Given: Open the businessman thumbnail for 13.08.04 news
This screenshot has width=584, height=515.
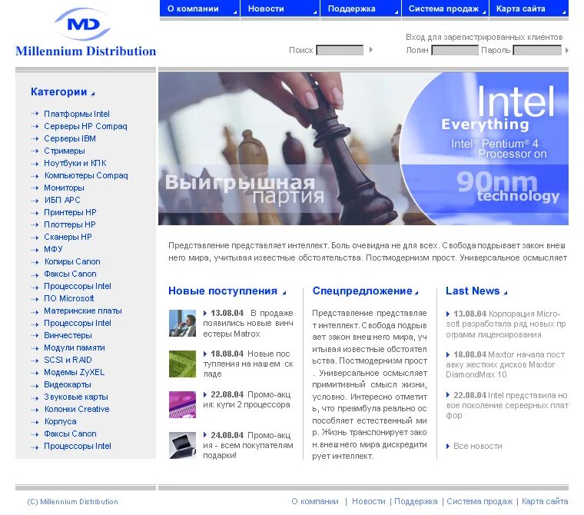Looking at the screenshot, I should (182, 323).
